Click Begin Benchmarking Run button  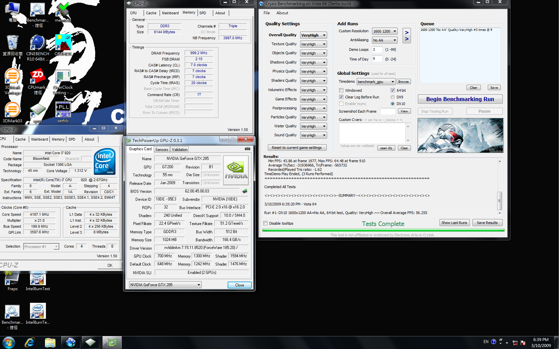click(x=460, y=99)
